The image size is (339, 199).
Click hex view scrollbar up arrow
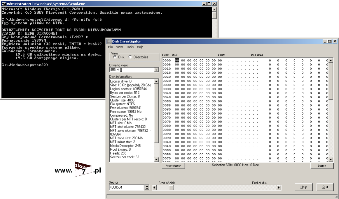pos(331,61)
